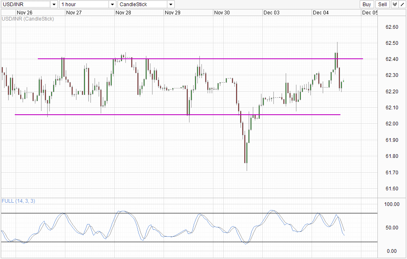Click the 62.50 price axis label
Image resolution: width=407 pixels, height=259 pixels.
(x=392, y=43)
